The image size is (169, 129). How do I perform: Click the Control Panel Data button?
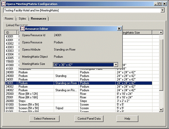pos(89,118)
